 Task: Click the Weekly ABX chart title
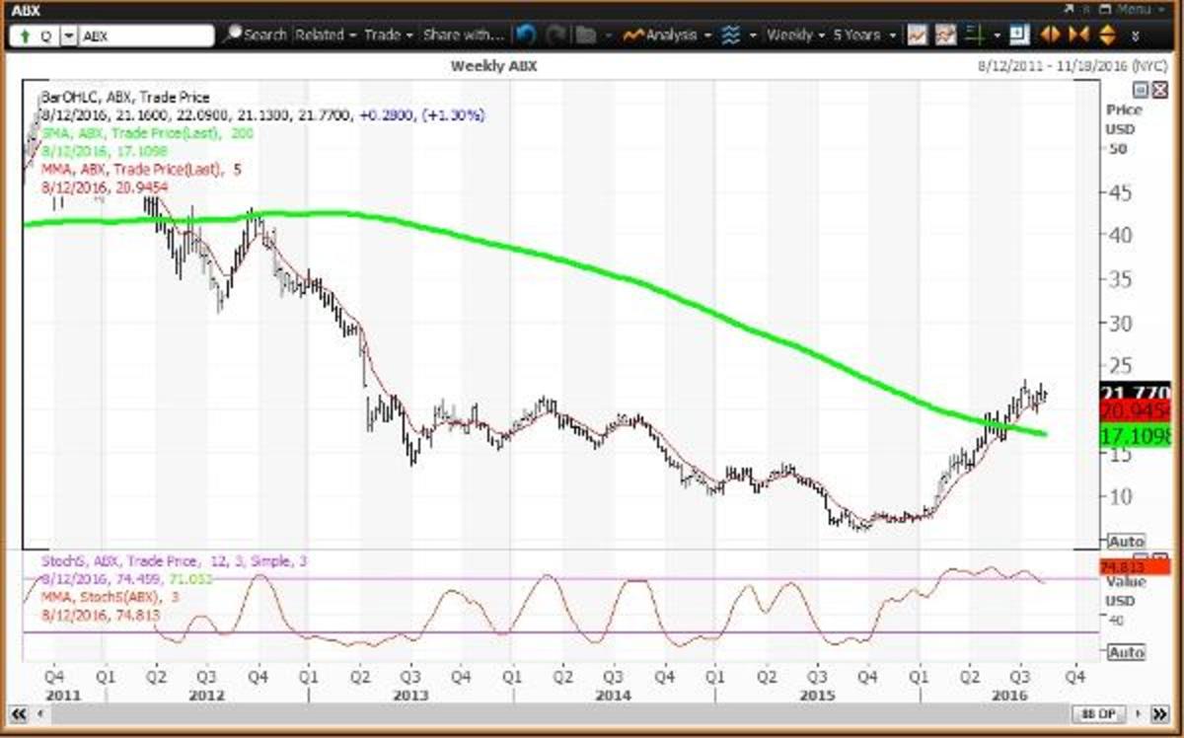(493, 66)
